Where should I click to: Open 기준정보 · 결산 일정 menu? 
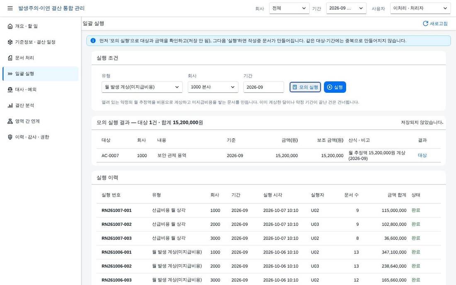41,42
